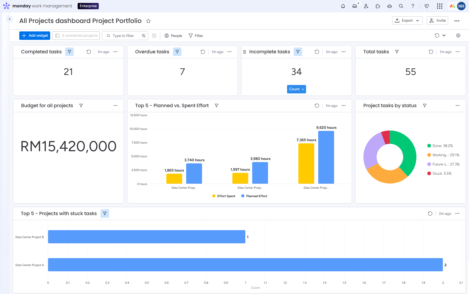This screenshot has width=469, height=294.
Task: Open dashboard settings gear icon
Action: tap(458, 36)
